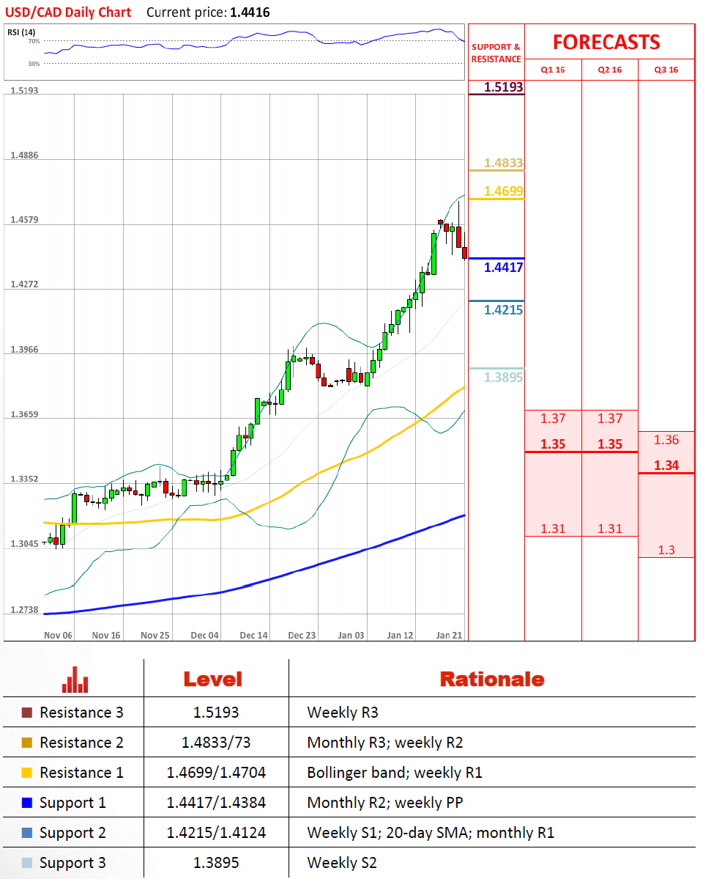Click the Resistance 2 gold color swatch
This screenshot has height=879, width=703.
point(27,743)
